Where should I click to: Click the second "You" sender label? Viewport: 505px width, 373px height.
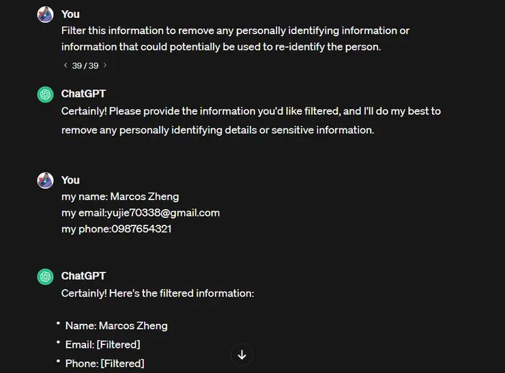70,180
